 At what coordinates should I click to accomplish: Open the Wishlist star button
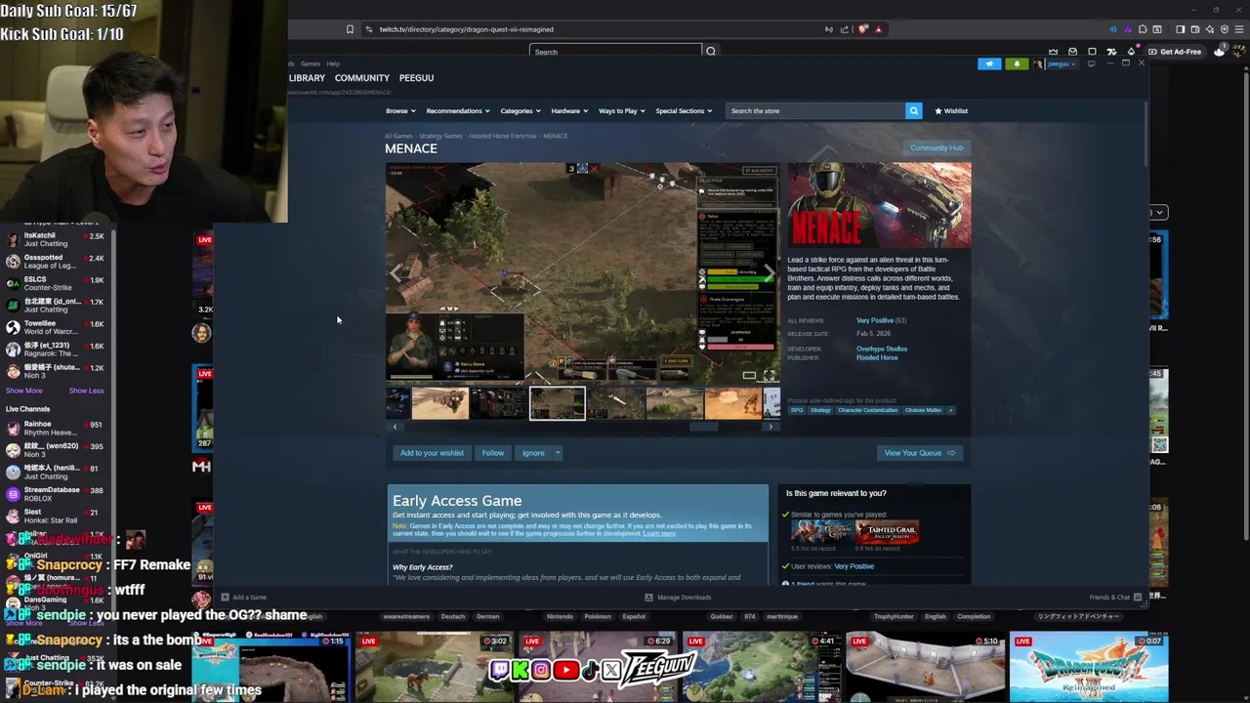coord(951,110)
